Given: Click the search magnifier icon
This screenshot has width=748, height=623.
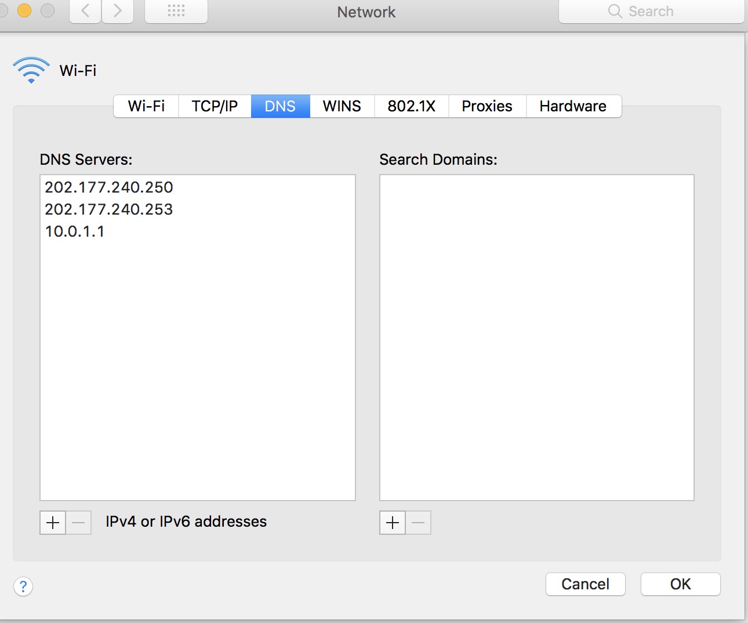Looking at the screenshot, I should click(x=615, y=12).
